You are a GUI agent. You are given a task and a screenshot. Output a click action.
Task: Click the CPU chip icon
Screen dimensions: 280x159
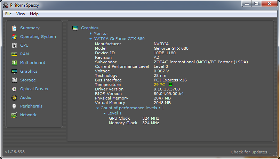(14, 45)
